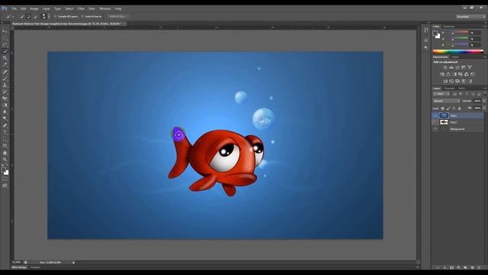Add a Levels adjustment
Image resolution: width=488 pixels, height=275 pixels.
tap(451, 67)
